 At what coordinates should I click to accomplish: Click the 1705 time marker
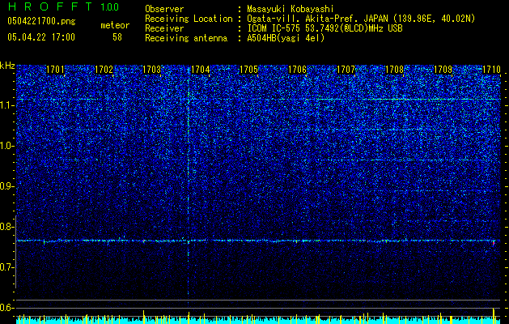tap(248, 70)
